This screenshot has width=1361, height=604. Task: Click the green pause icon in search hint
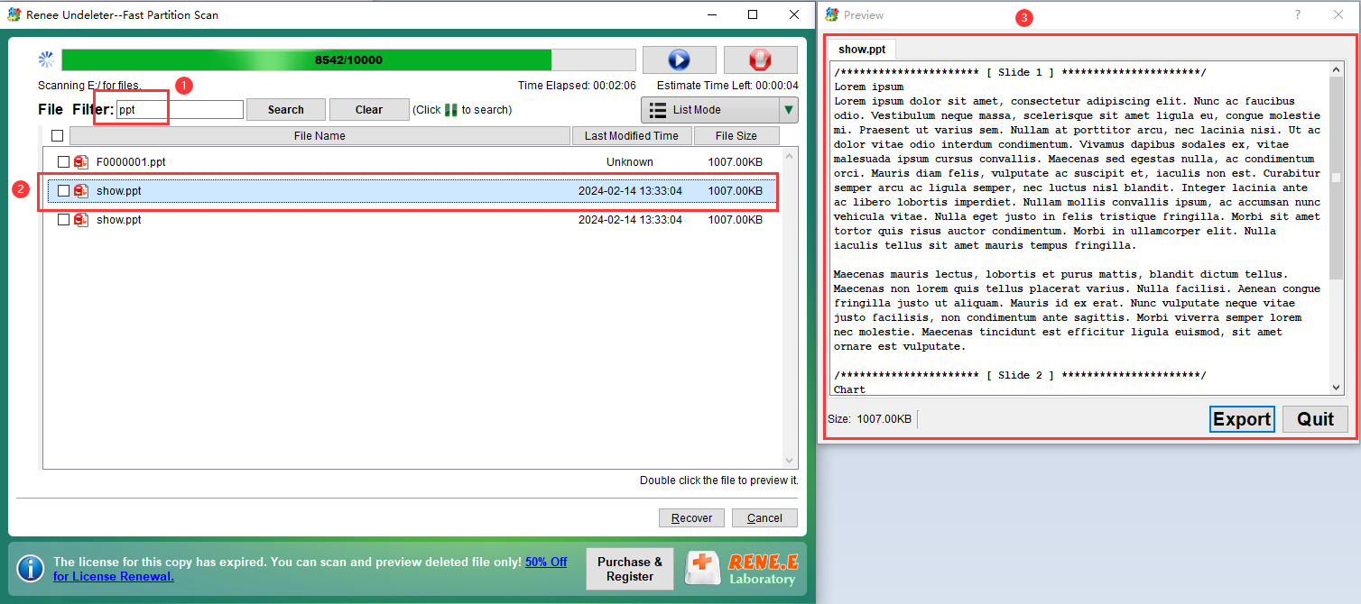pos(451,110)
